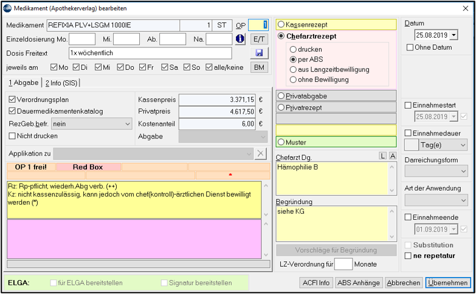Enable the Nicht drucken checkbox
The width and height of the screenshot is (476, 294).
[12, 135]
